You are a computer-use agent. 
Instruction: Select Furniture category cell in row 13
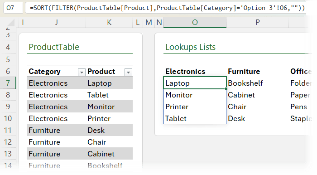pos(56,154)
